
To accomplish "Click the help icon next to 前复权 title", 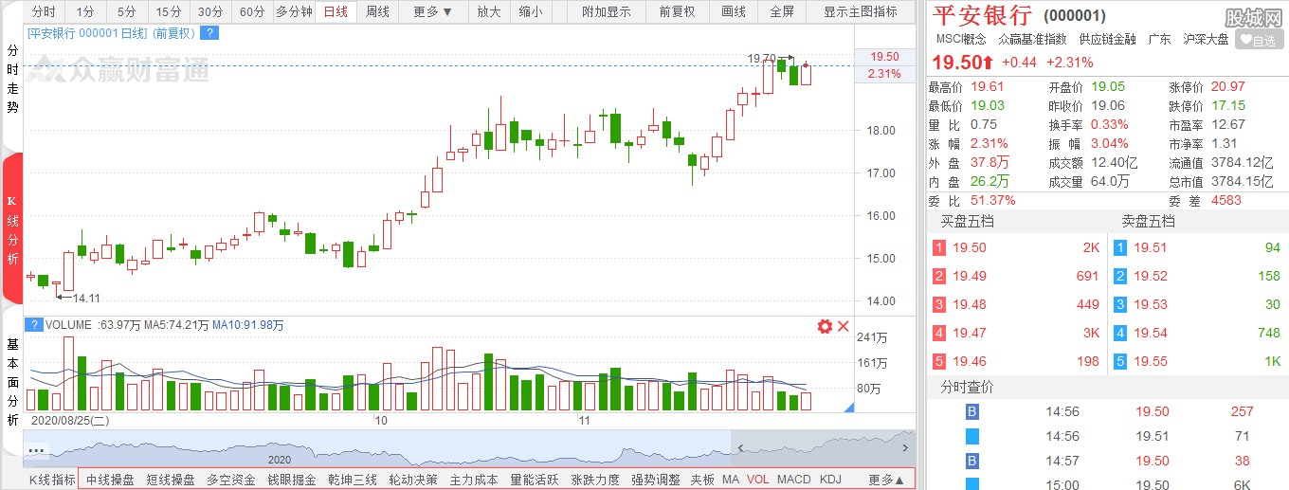I will pos(210,33).
